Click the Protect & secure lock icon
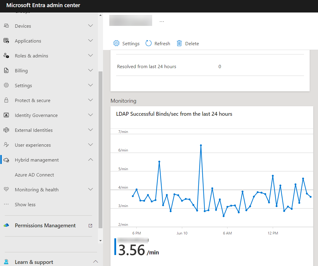Image resolution: width=318 pixels, height=266 pixels. (x=6, y=100)
